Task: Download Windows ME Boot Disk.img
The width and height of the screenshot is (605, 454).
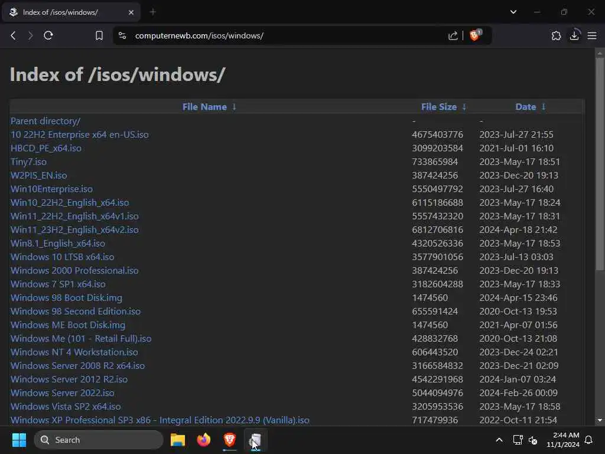Action: click(x=68, y=325)
